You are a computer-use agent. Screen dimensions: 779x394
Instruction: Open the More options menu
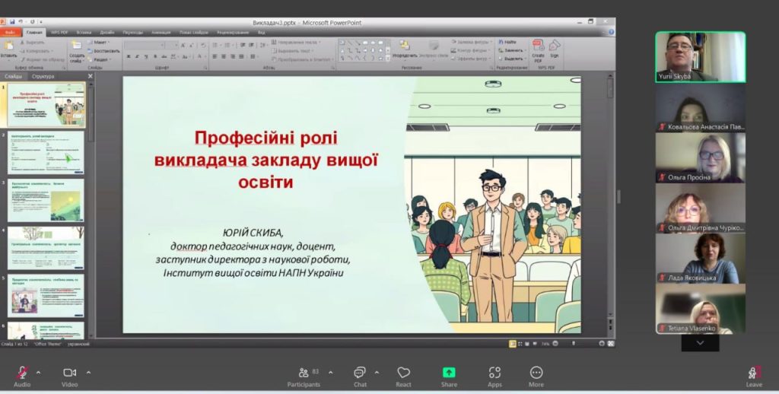click(x=536, y=372)
